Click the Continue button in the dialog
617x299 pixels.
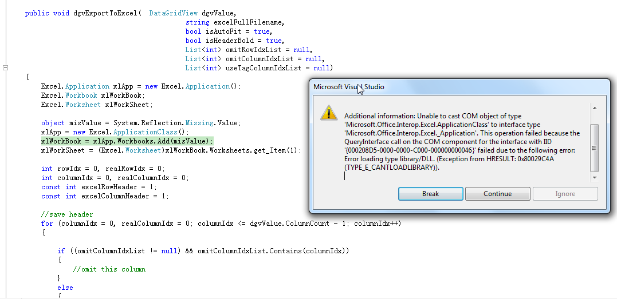[498, 194]
